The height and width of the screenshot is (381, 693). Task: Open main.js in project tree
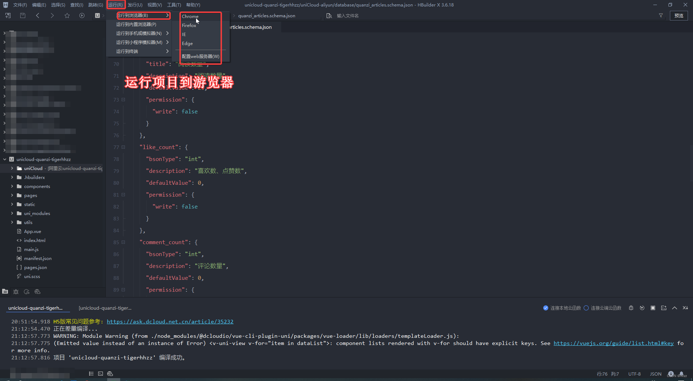click(x=31, y=249)
